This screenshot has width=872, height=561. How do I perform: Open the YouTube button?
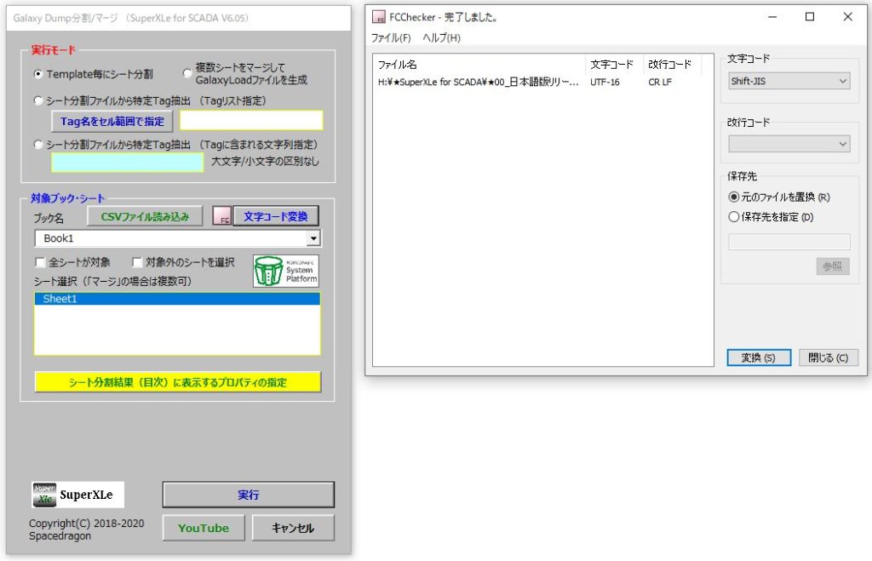tap(204, 528)
